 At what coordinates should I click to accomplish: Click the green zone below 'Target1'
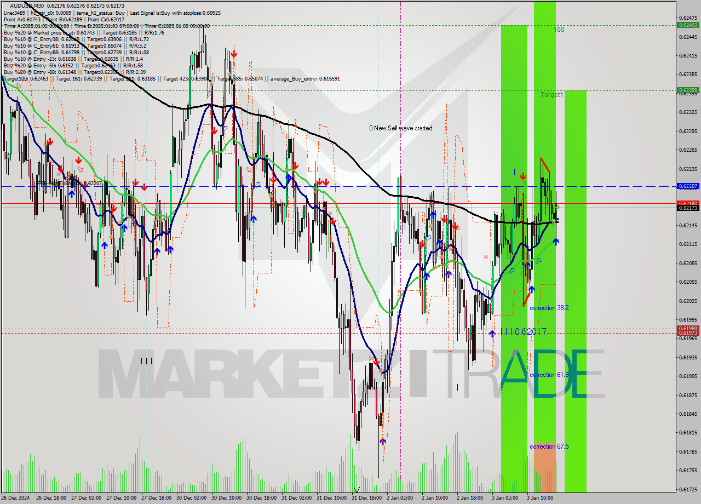(576, 291)
